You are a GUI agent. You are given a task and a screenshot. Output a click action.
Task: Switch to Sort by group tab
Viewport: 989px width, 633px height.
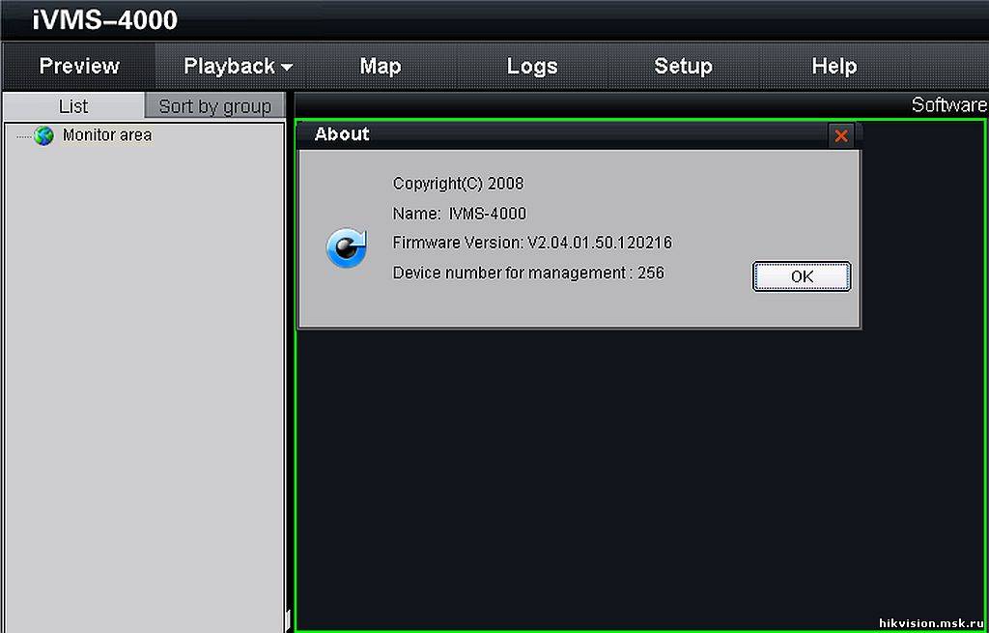(x=214, y=106)
